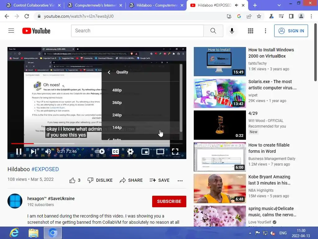Open the YouTube hamburger guide menu

click(x=11, y=31)
